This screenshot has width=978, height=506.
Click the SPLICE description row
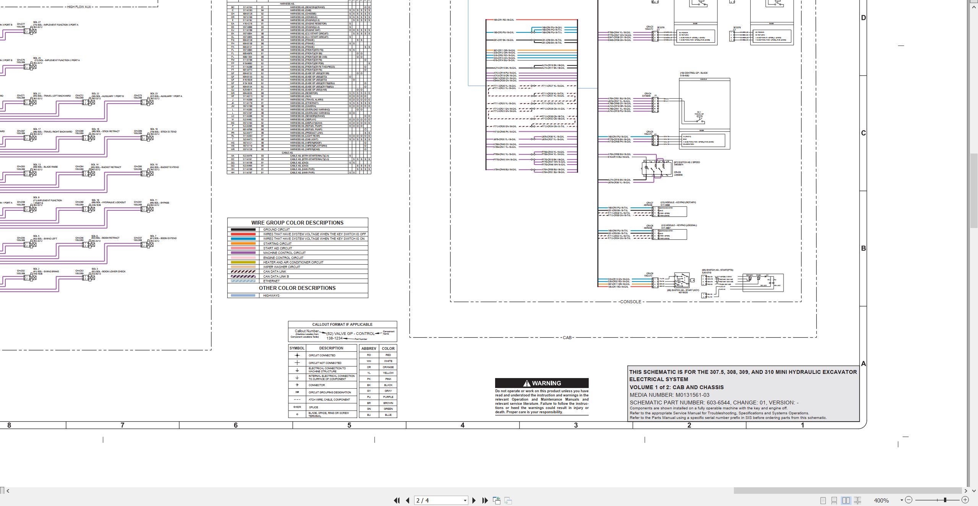coord(322,407)
